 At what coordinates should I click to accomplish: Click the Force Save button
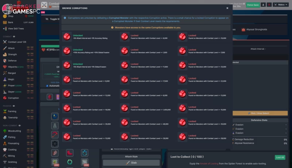[253, 5]
